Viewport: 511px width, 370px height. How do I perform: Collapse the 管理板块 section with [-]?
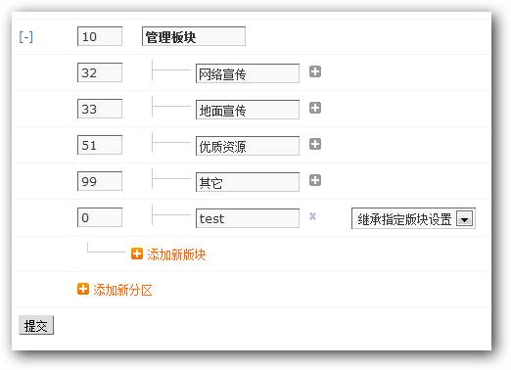pyautogui.click(x=25, y=37)
